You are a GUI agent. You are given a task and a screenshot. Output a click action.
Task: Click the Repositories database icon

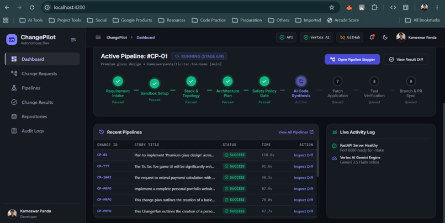coord(14,116)
